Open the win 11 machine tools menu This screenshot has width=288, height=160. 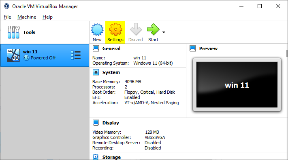pos(76,55)
